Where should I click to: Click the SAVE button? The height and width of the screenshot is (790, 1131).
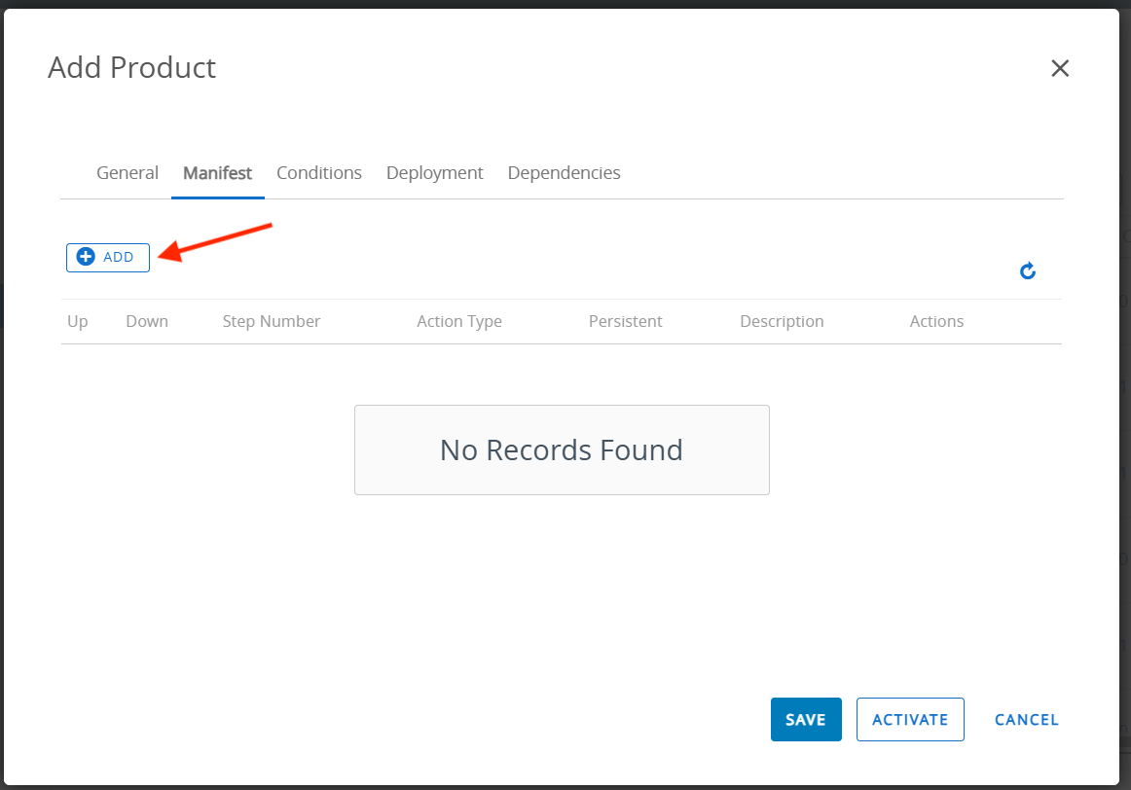(805, 720)
